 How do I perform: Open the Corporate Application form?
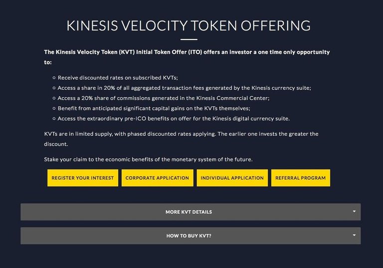point(157,178)
